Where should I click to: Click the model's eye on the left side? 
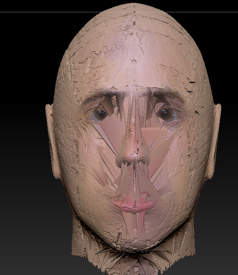click(x=98, y=114)
